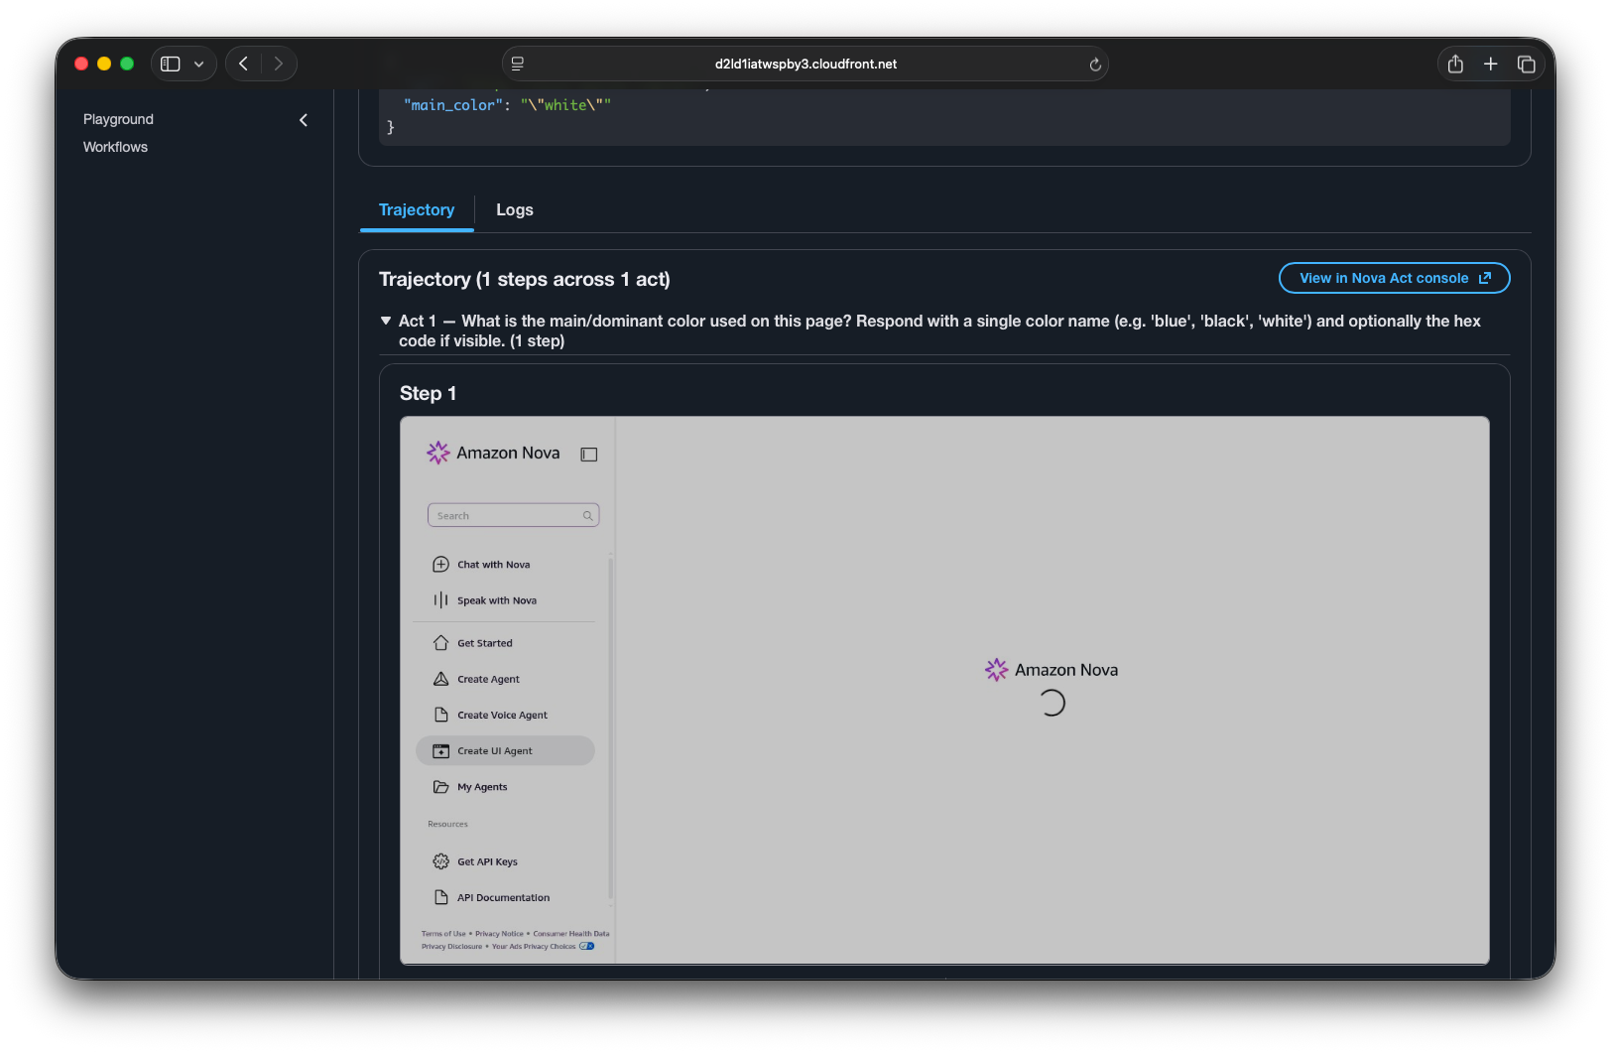Click the cloudfront.net URL in the address bar

805,64
